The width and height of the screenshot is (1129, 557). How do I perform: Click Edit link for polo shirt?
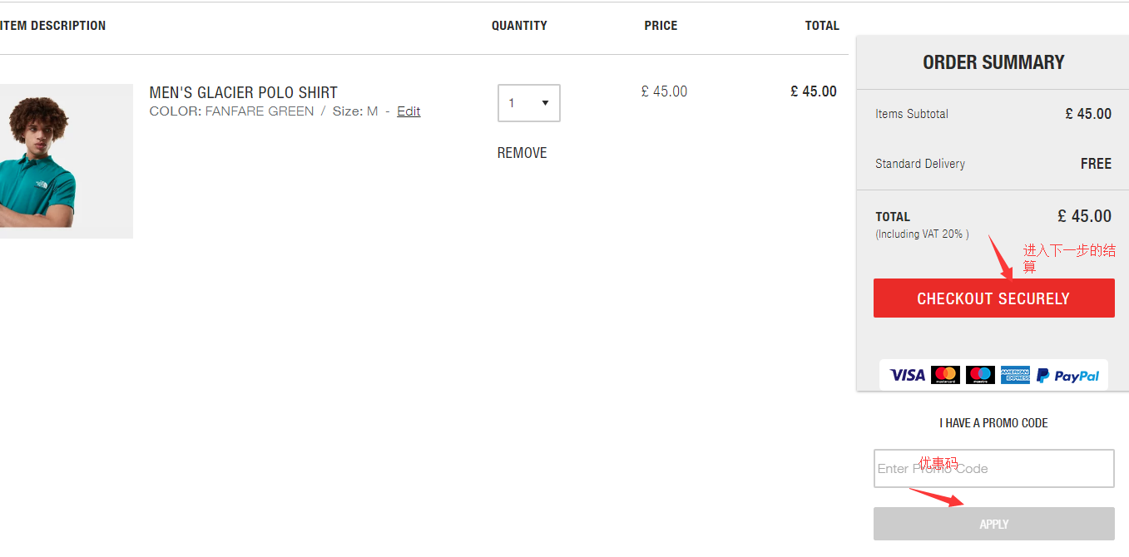click(409, 111)
